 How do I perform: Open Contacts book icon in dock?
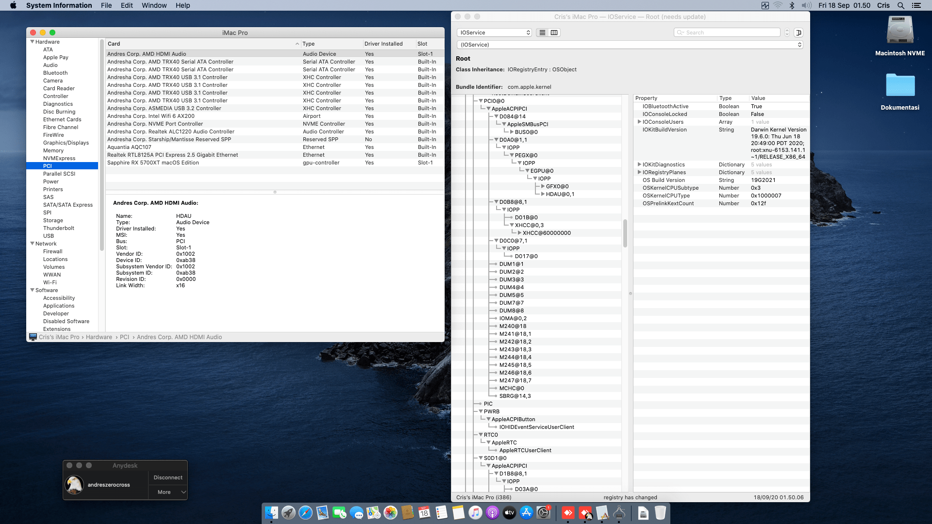click(407, 512)
